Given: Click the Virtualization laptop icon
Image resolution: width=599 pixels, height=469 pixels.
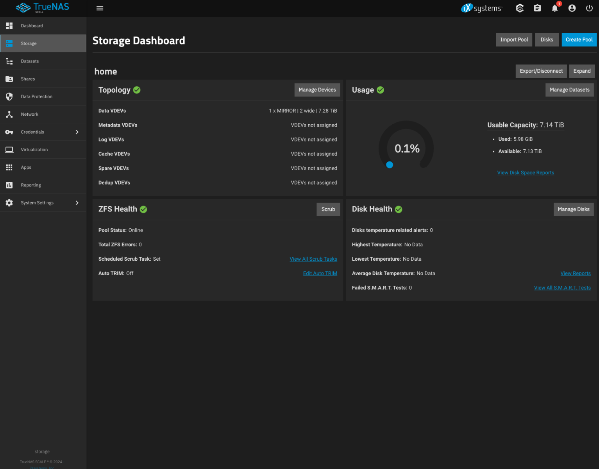Looking at the screenshot, I should coord(9,150).
